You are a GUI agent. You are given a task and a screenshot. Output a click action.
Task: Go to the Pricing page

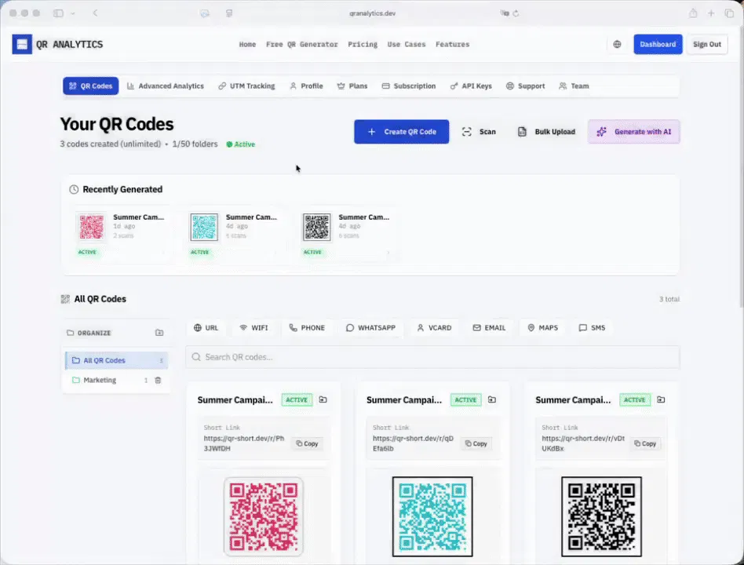(x=363, y=44)
